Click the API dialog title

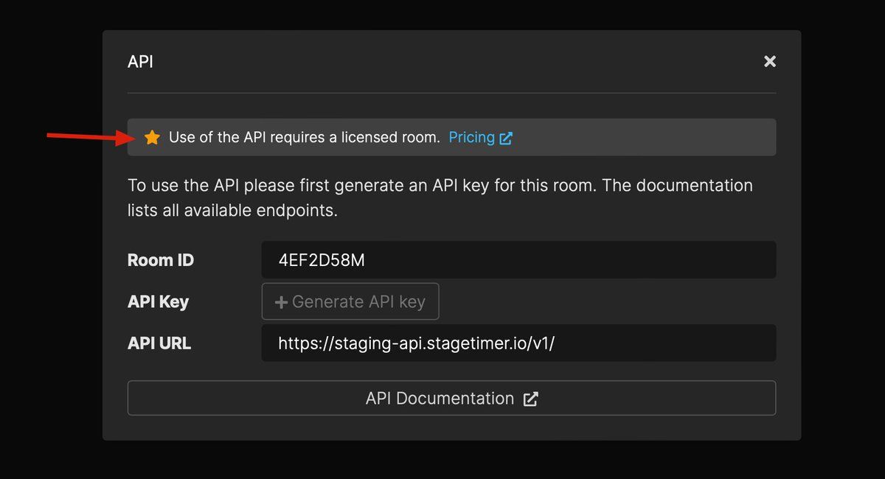coord(140,61)
